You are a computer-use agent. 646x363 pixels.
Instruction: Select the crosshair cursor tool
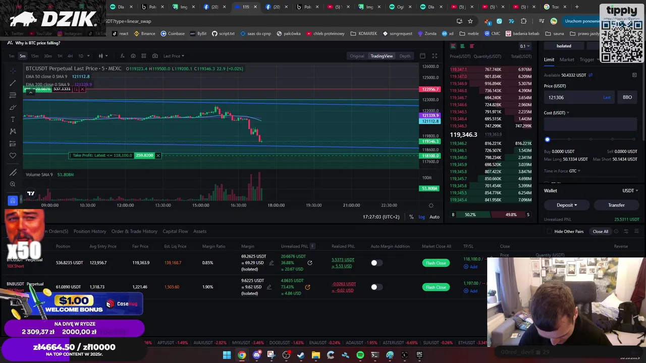point(13,71)
